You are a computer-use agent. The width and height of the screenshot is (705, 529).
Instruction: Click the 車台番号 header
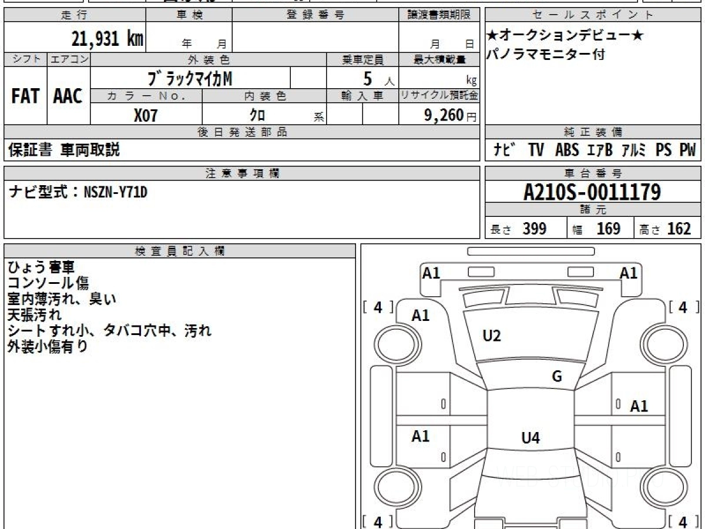[593, 173]
